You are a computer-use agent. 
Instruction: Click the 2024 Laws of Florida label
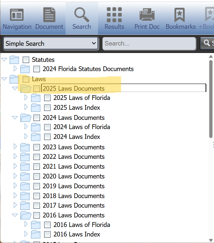pos(82,127)
